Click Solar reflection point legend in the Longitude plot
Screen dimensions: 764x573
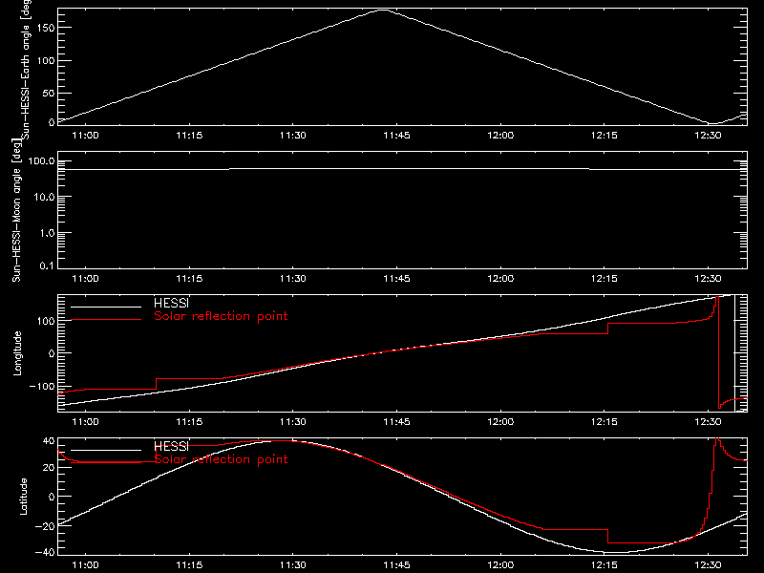(x=221, y=316)
